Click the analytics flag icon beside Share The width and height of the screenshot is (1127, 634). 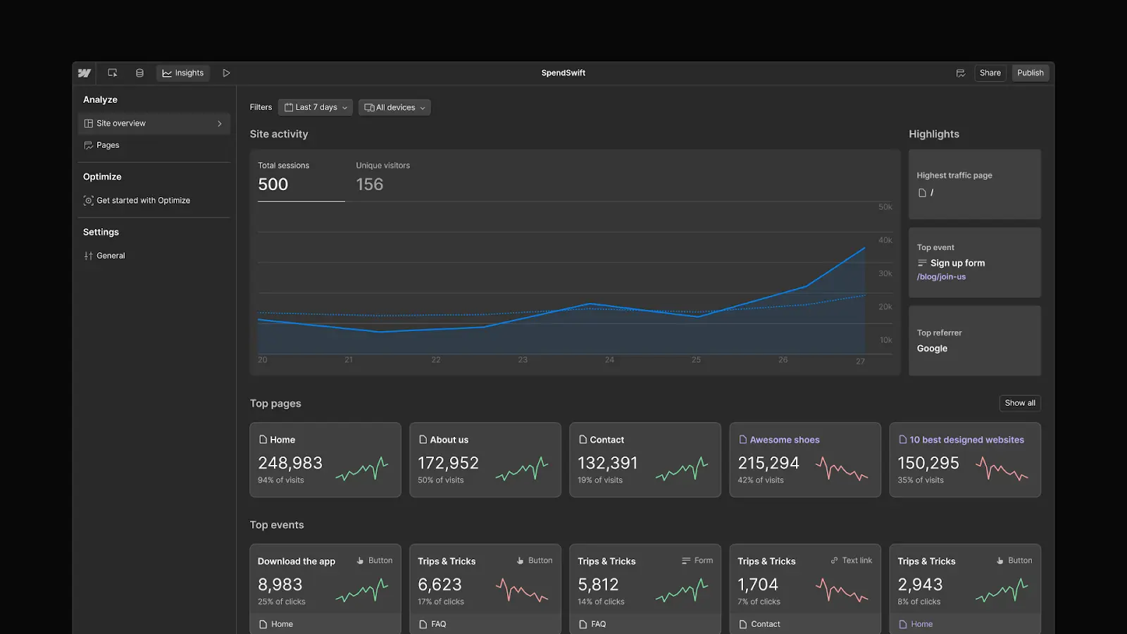[x=961, y=73]
